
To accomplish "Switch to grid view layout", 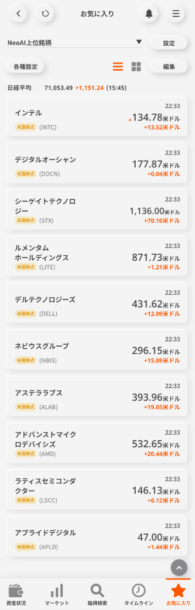I will (136, 67).
